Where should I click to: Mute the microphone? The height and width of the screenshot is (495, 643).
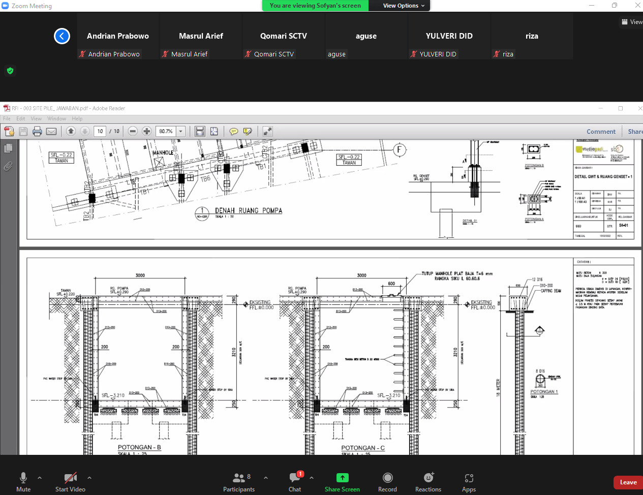pos(23,478)
